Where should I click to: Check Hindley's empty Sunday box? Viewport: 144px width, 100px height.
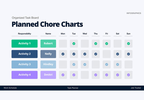(x=128, y=64)
